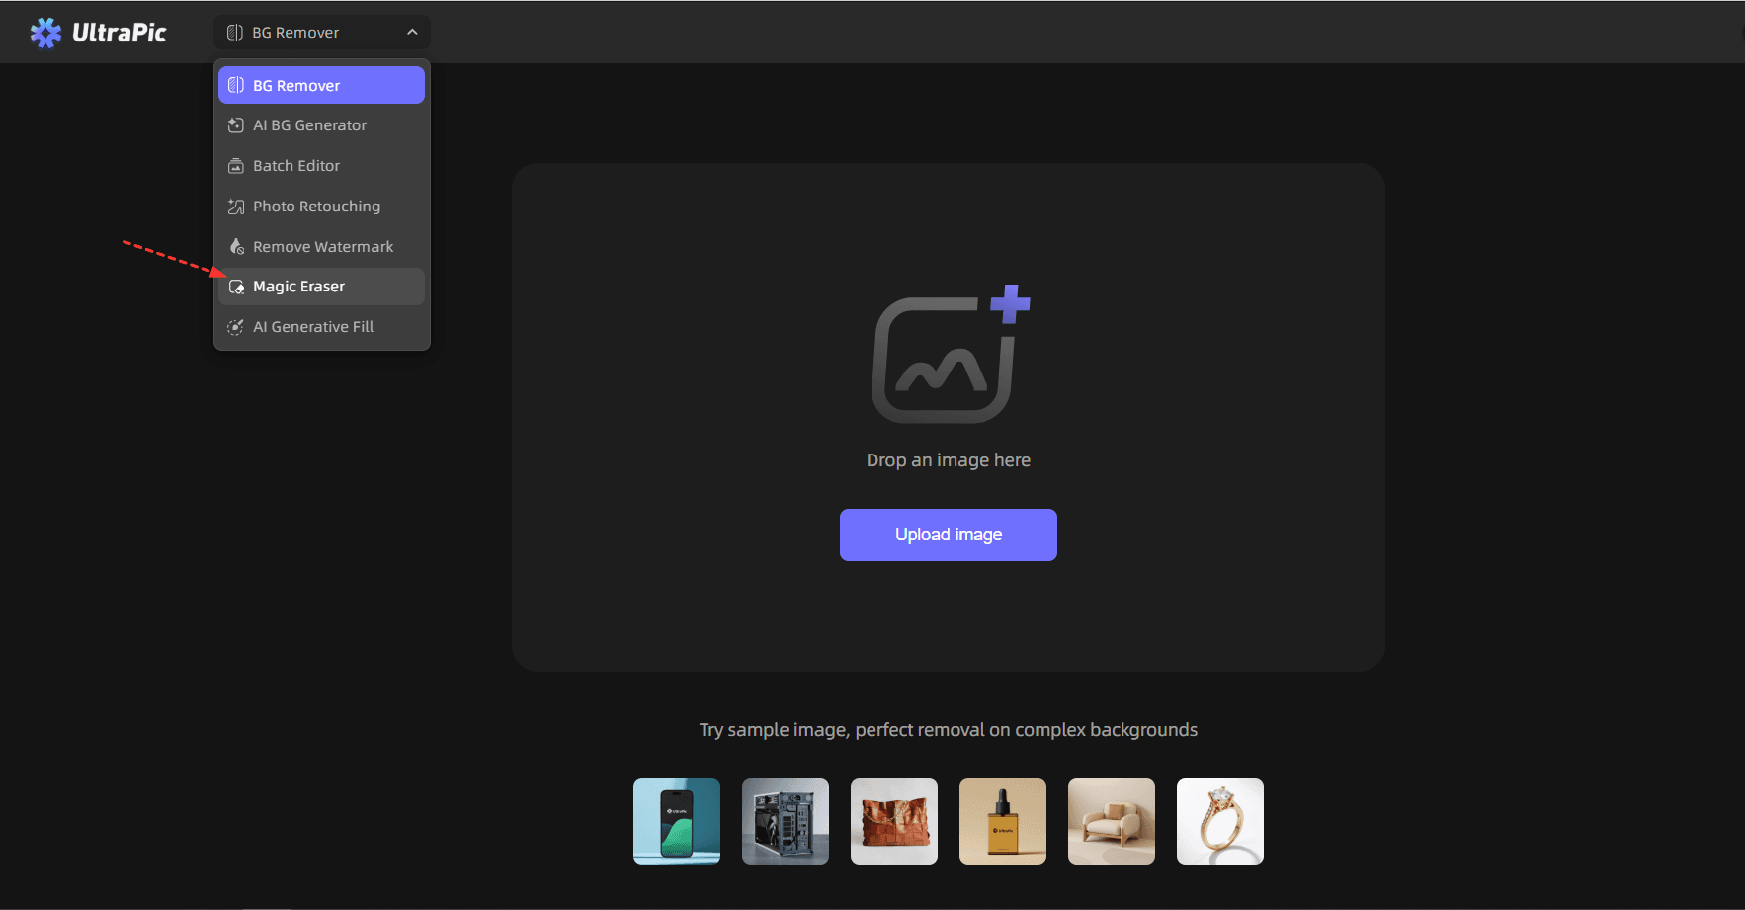Click the UltraPic snowflake logo icon
The image size is (1745, 910).
click(x=45, y=33)
